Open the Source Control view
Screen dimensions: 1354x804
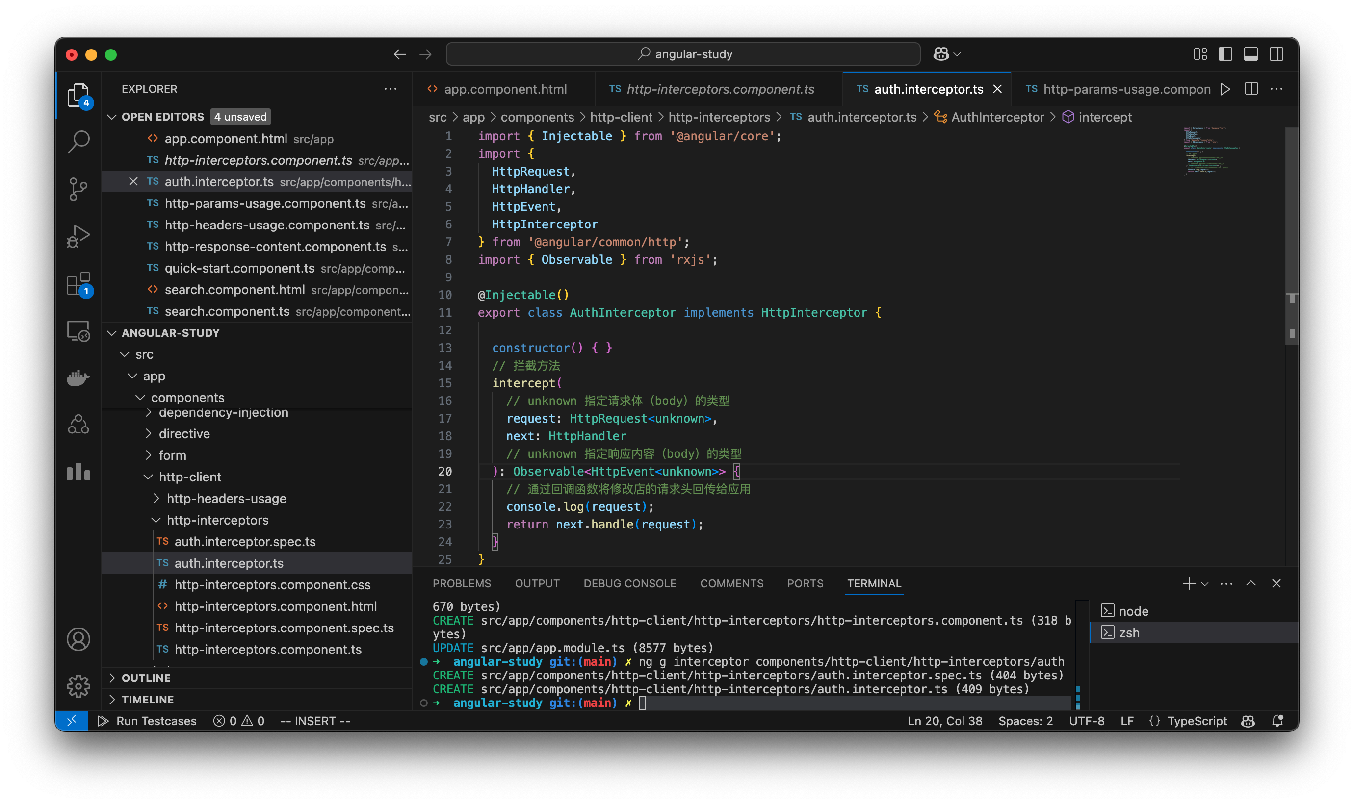pos(78,188)
